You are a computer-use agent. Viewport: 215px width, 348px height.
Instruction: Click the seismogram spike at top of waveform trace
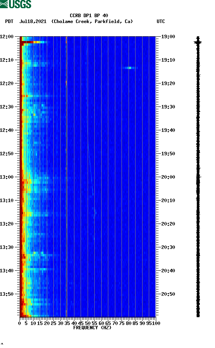198,42
